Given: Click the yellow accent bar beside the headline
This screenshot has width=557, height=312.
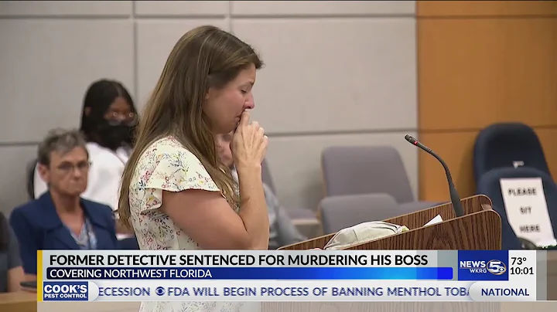Looking at the screenshot, I should [39, 276].
